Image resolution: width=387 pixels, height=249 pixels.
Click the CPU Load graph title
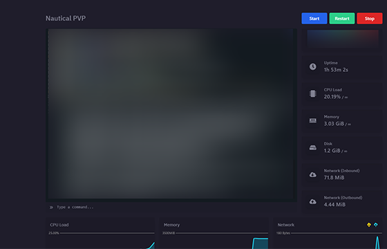pos(59,225)
